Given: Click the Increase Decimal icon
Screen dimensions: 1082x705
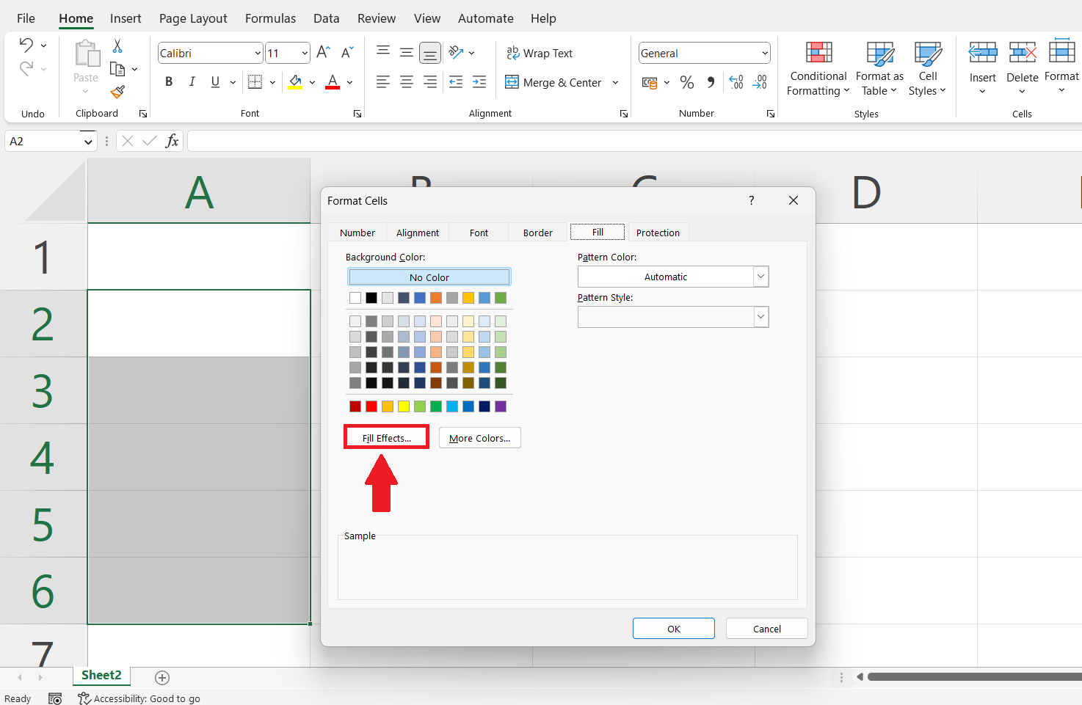Looking at the screenshot, I should click(736, 82).
